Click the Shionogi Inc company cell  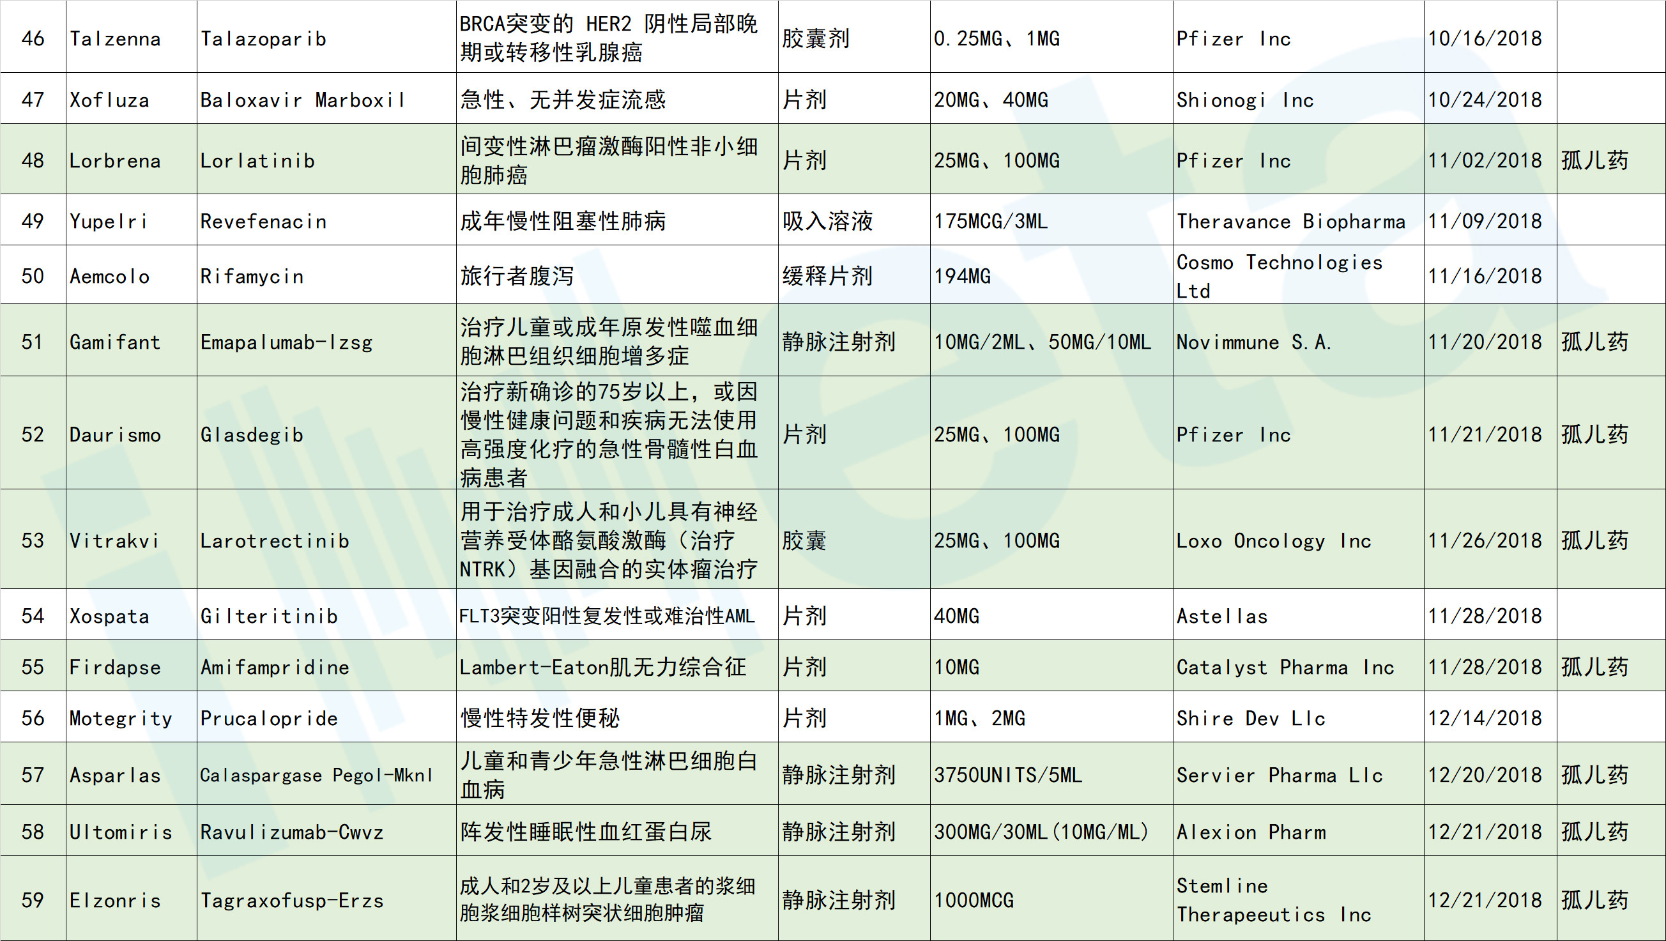(x=1299, y=98)
